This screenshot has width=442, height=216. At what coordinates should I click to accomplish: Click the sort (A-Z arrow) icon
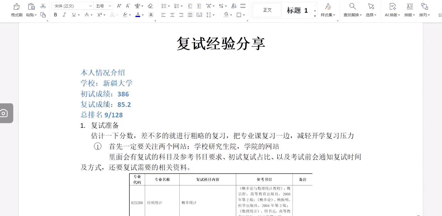pyautogui.click(x=234, y=6)
